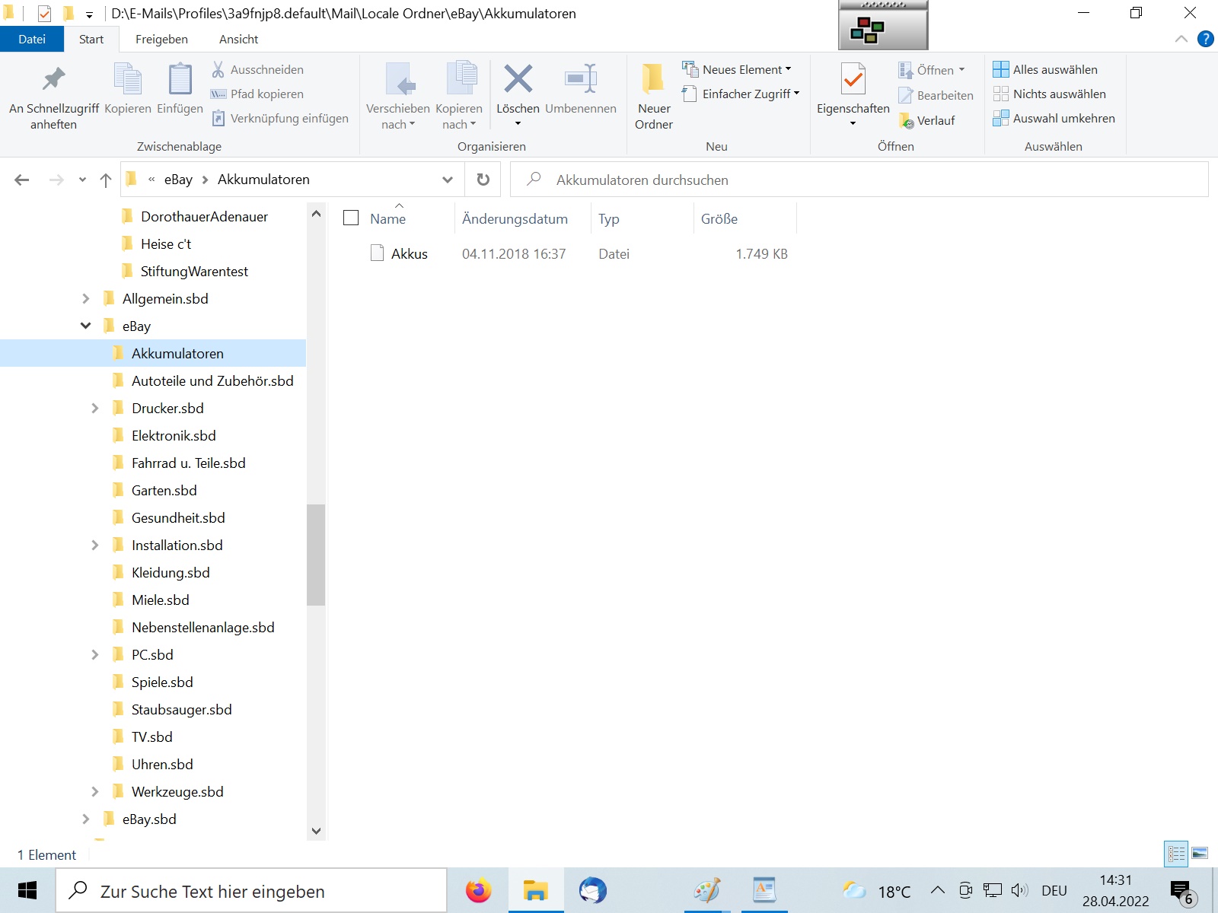Open Firefox from the taskbar
1218x913 pixels.
pyautogui.click(x=479, y=890)
